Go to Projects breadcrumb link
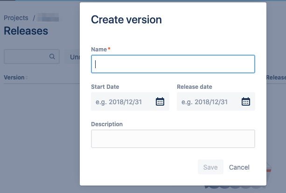This screenshot has height=193, width=286. (x=16, y=18)
